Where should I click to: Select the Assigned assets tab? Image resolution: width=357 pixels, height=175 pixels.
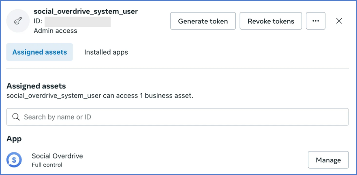(x=39, y=52)
